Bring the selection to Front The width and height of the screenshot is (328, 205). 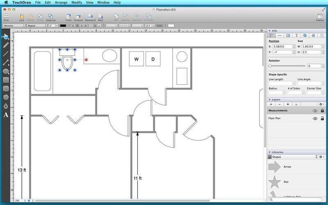68,17
